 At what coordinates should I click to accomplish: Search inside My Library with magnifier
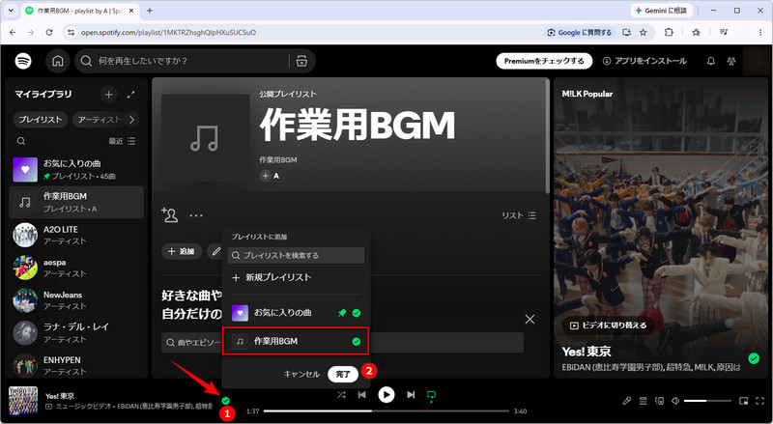click(x=21, y=141)
